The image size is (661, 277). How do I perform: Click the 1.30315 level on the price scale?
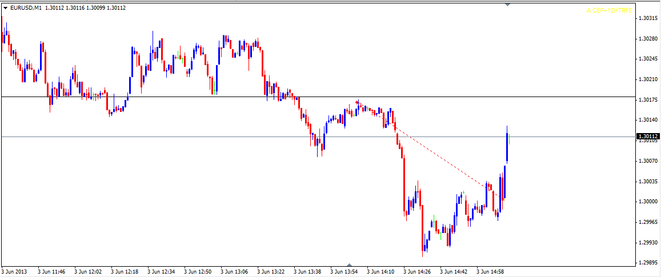pyautogui.click(x=648, y=18)
